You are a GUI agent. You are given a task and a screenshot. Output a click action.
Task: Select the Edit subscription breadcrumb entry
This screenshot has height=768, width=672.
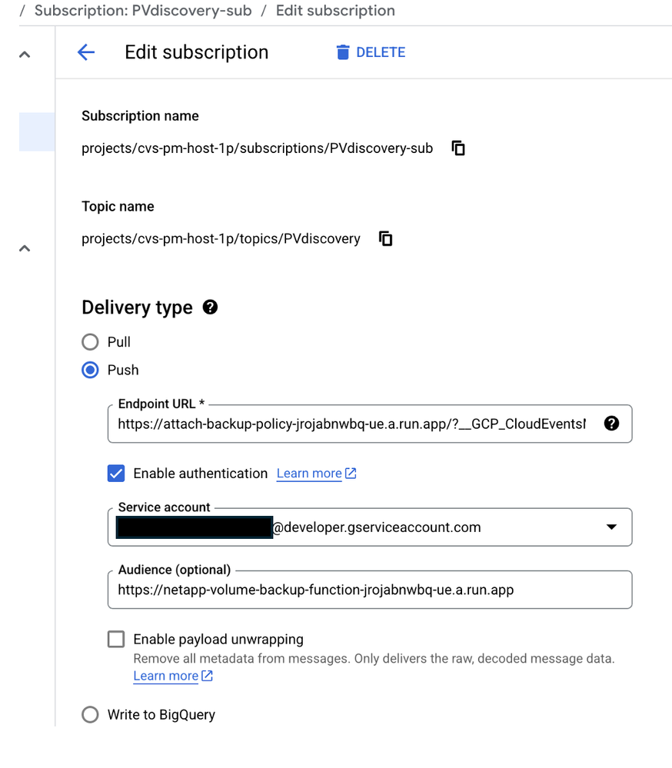click(334, 11)
